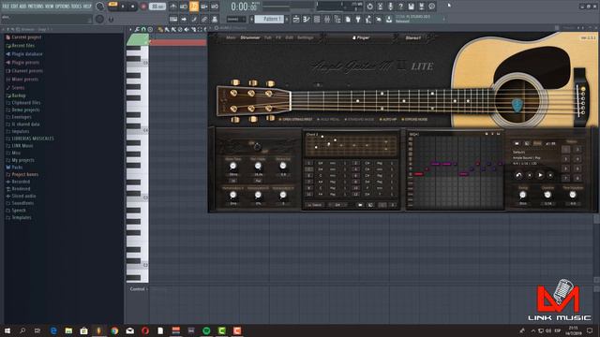600x337 pixels.
Task: Open the TOOLS menu
Action: pyautogui.click(x=76, y=7)
